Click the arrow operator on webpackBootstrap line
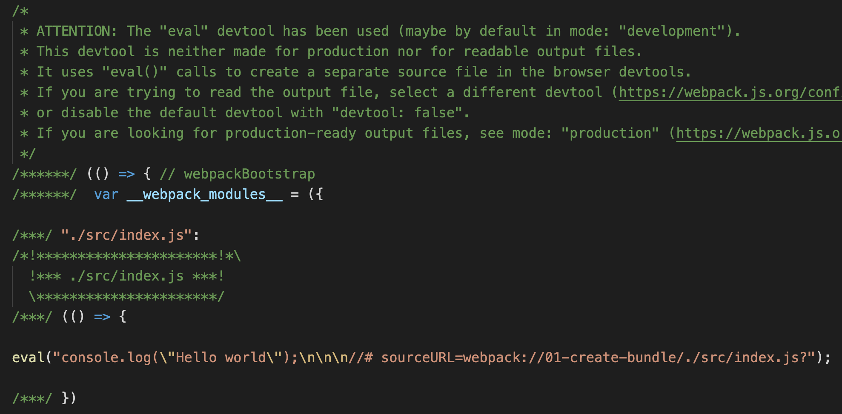This screenshot has height=414, width=842. pyautogui.click(x=126, y=174)
